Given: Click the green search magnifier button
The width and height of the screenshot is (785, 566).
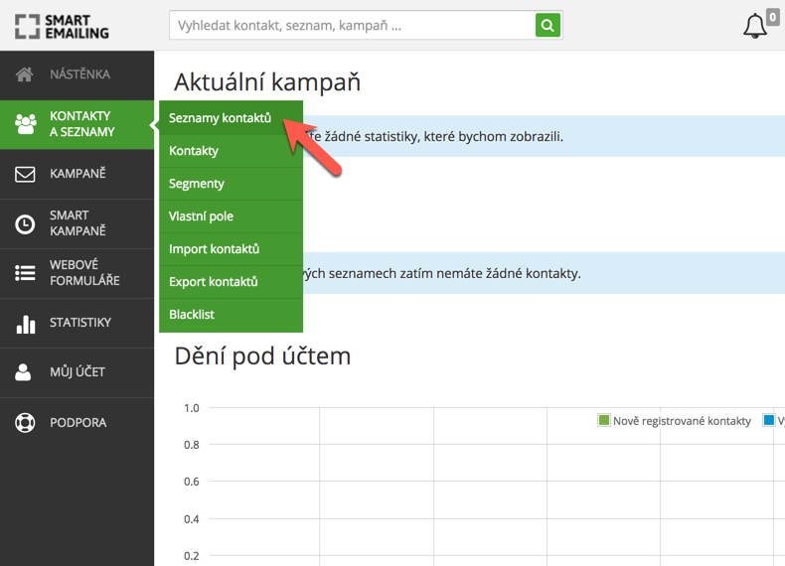Looking at the screenshot, I should pos(548,26).
